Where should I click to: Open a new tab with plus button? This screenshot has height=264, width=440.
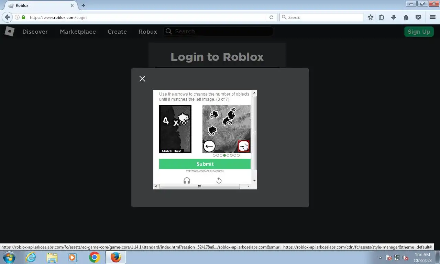83,5
